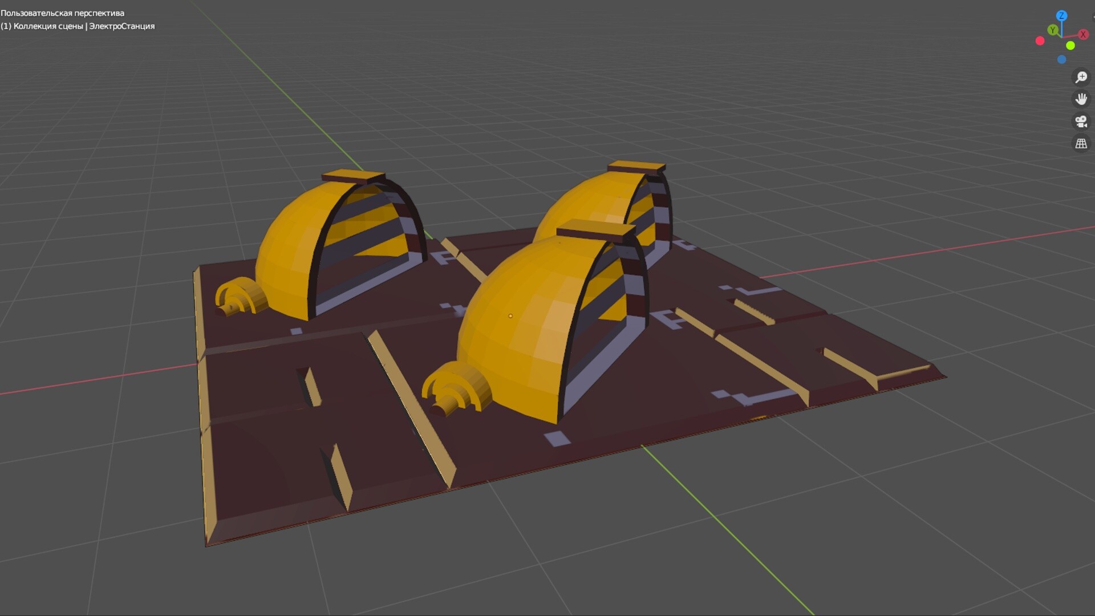Screen dimensions: 1095x616
Task: Click the orange origin point on front dome
Action: (x=510, y=316)
